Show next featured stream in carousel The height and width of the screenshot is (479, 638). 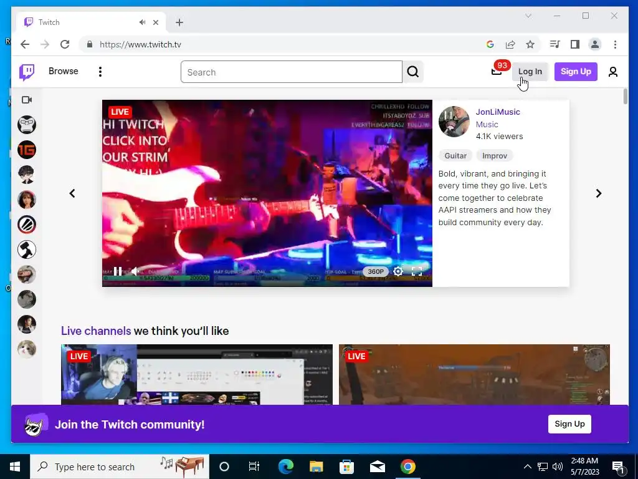(x=599, y=193)
